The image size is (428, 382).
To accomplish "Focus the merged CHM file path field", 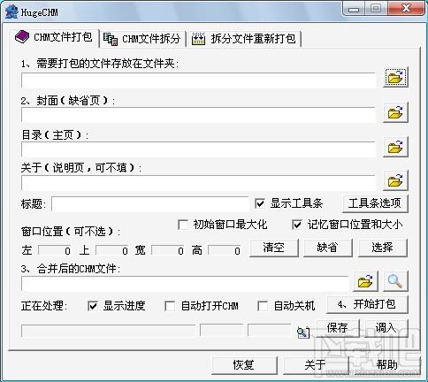I will coord(185,284).
